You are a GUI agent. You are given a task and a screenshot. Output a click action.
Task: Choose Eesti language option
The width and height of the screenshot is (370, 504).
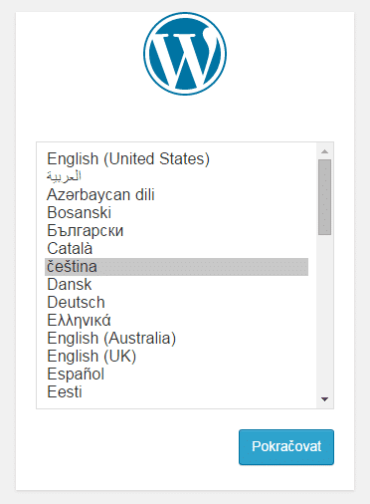pyautogui.click(x=176, y=392)
